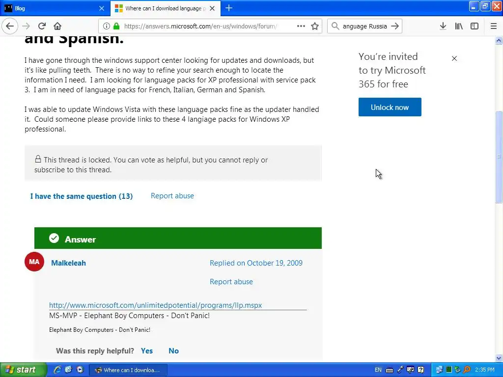Switch to the Blog tab

click(55, 8)
